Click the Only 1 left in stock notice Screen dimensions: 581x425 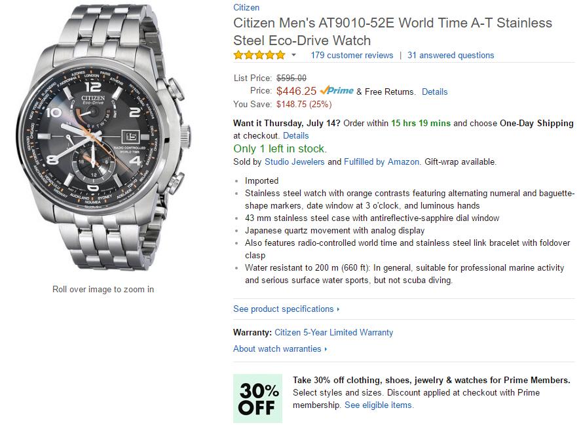pos(280,148)
